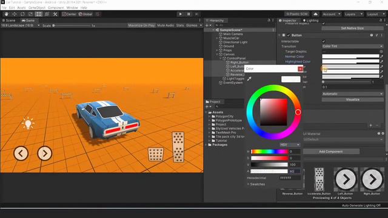Collapse the Assets folder tree
Screen dimensions: 388x218
(x=206, y=112)
